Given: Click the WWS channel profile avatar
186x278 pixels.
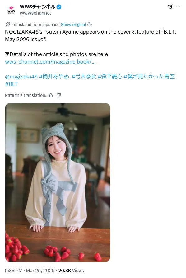Looking at the screenshot, I should pyautogui.click(x=11, y=10).
